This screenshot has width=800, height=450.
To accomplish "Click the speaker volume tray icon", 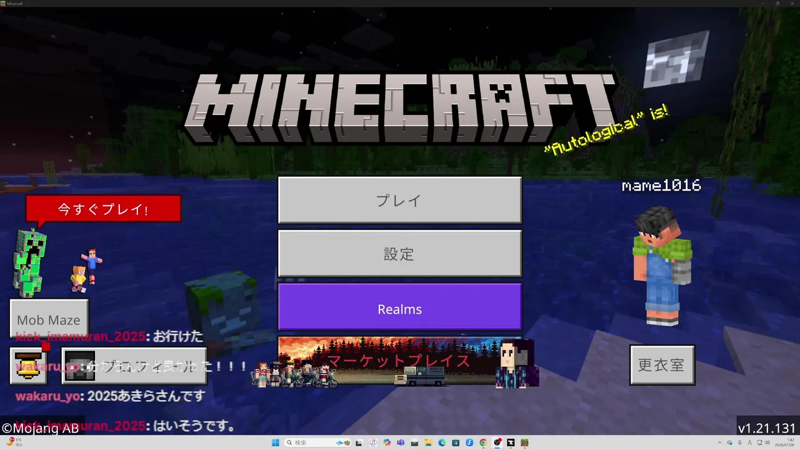I will tap(767, 442).
